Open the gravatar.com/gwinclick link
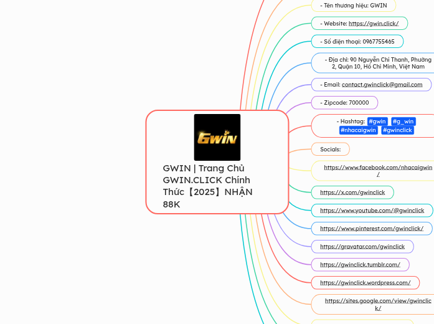This screenshot has width=434, height=324. [x=362, y=247]
